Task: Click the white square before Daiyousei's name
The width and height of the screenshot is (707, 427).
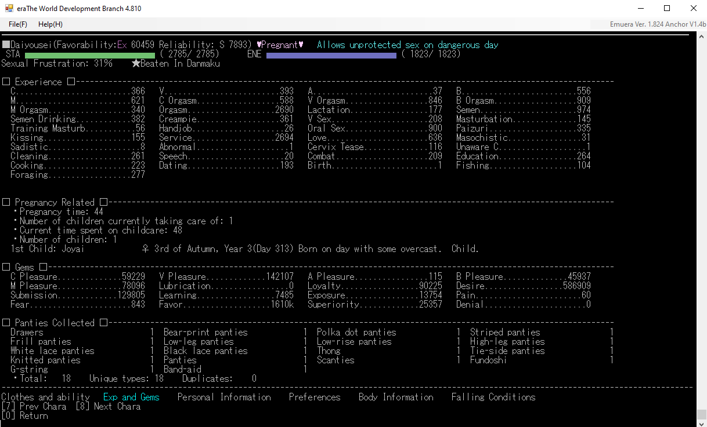Action: click(x=6, y=45)
